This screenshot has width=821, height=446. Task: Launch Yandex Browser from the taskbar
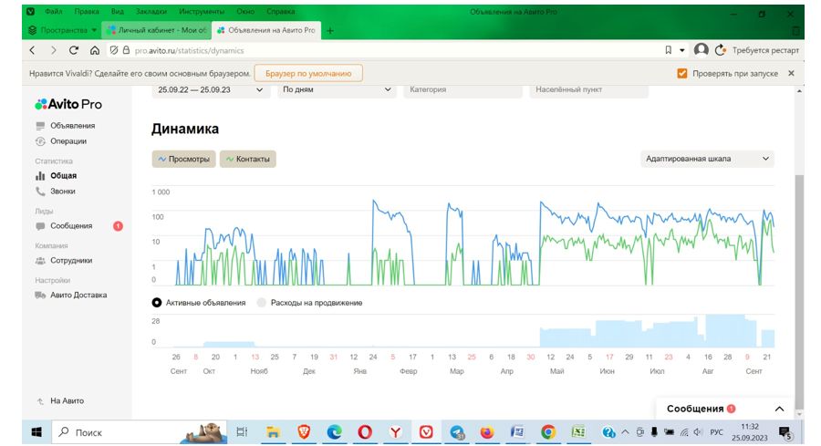pos(395,432)
